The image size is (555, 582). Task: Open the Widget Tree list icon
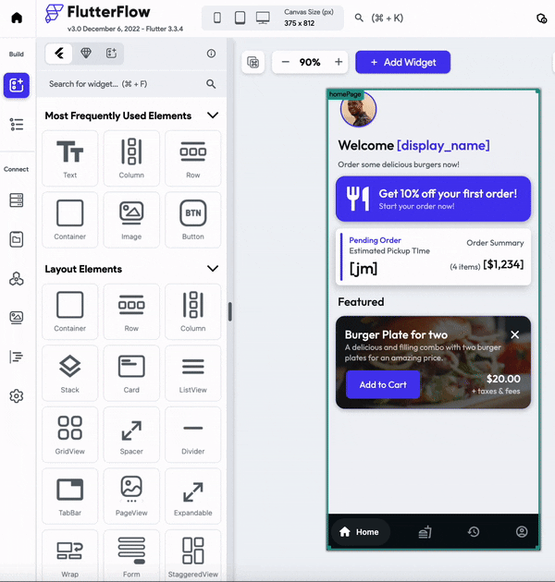(x=17, y=125)
